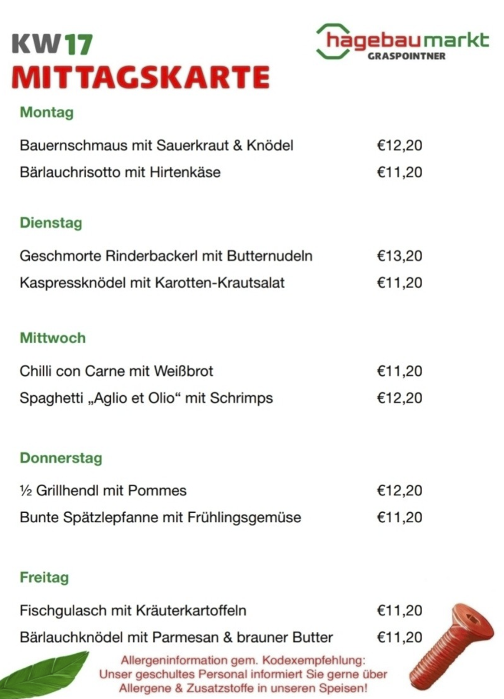The image size is (504, 699).
Task: Choose the Bärlauchrisotto mit Hirtenkäse dish
Action: [x=120, y=172]
